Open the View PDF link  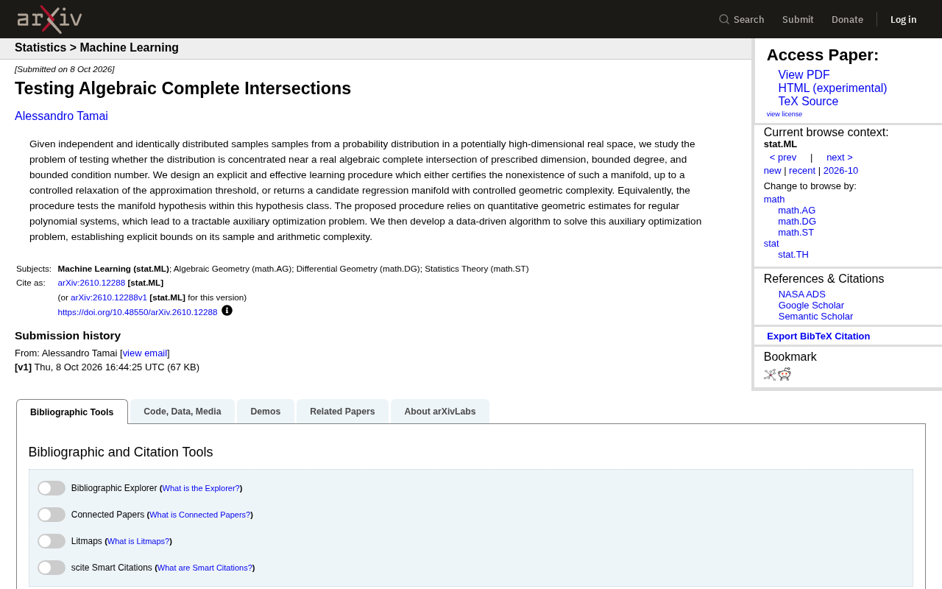pyautogui.click(x=804, y=75)
